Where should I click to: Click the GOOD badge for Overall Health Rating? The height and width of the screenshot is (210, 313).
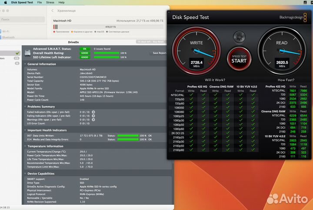[85, 53]
